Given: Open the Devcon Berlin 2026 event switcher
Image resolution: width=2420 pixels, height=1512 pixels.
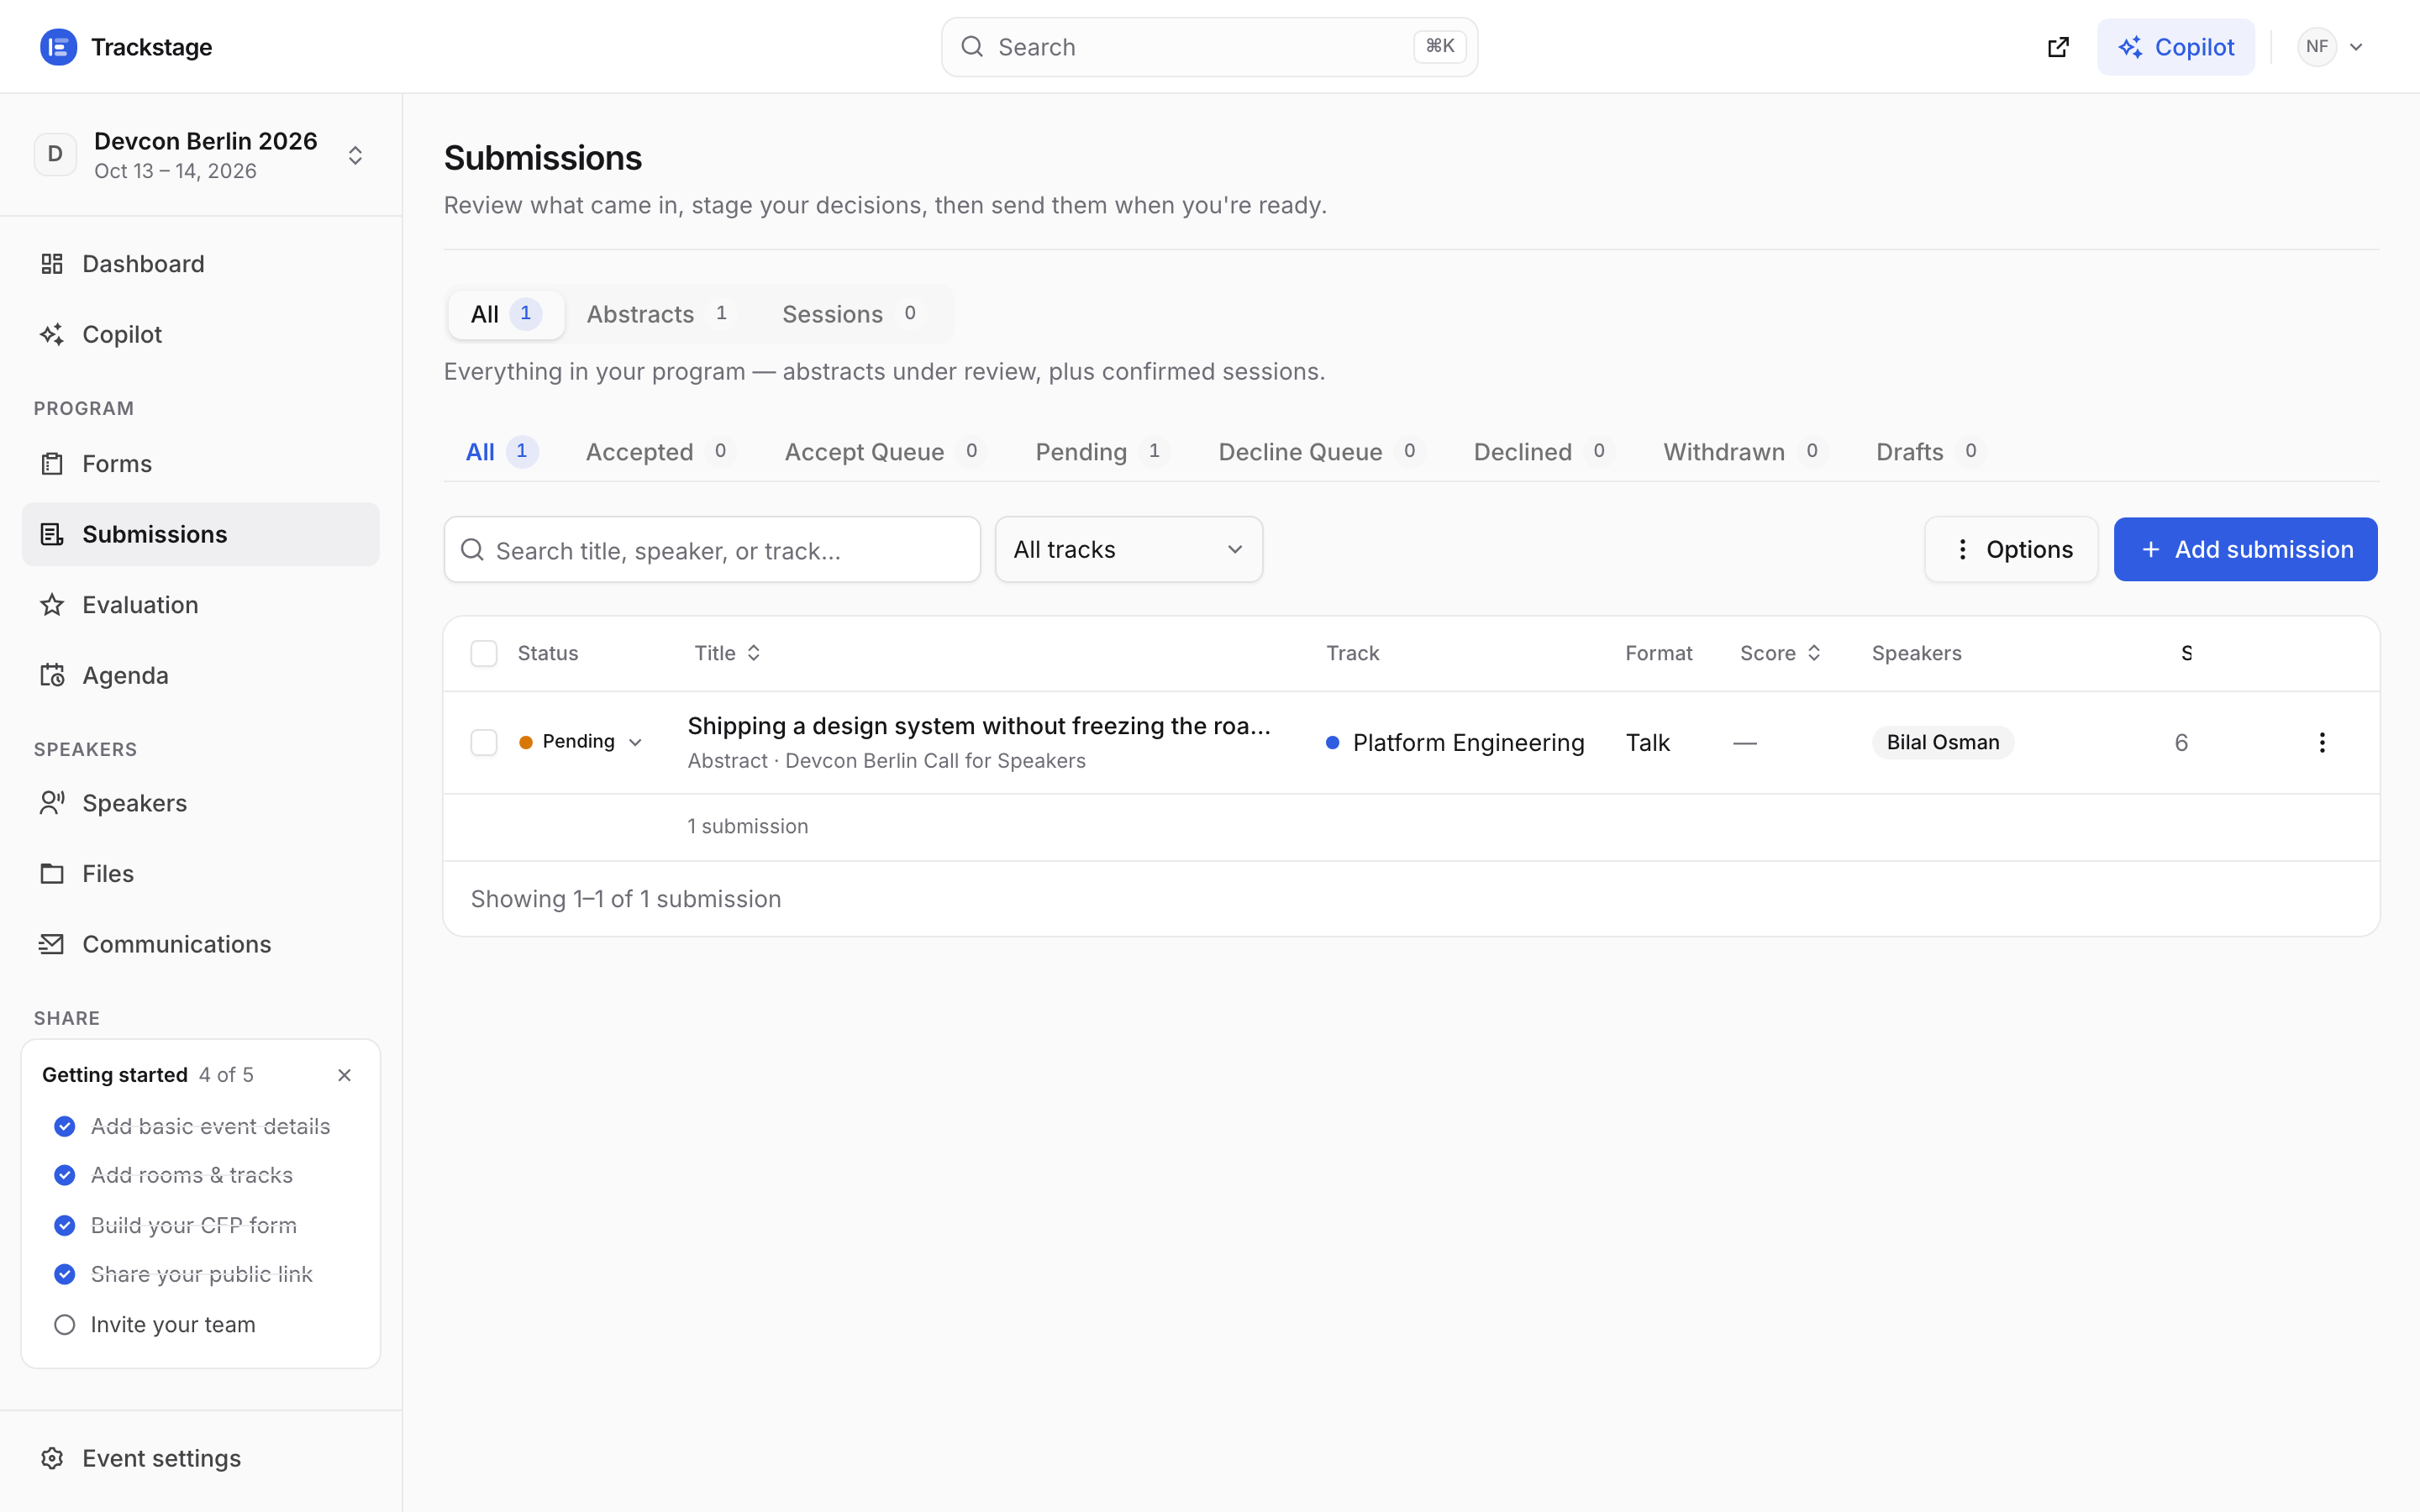Looking at the screenshot, I should [x=200, y=155].
